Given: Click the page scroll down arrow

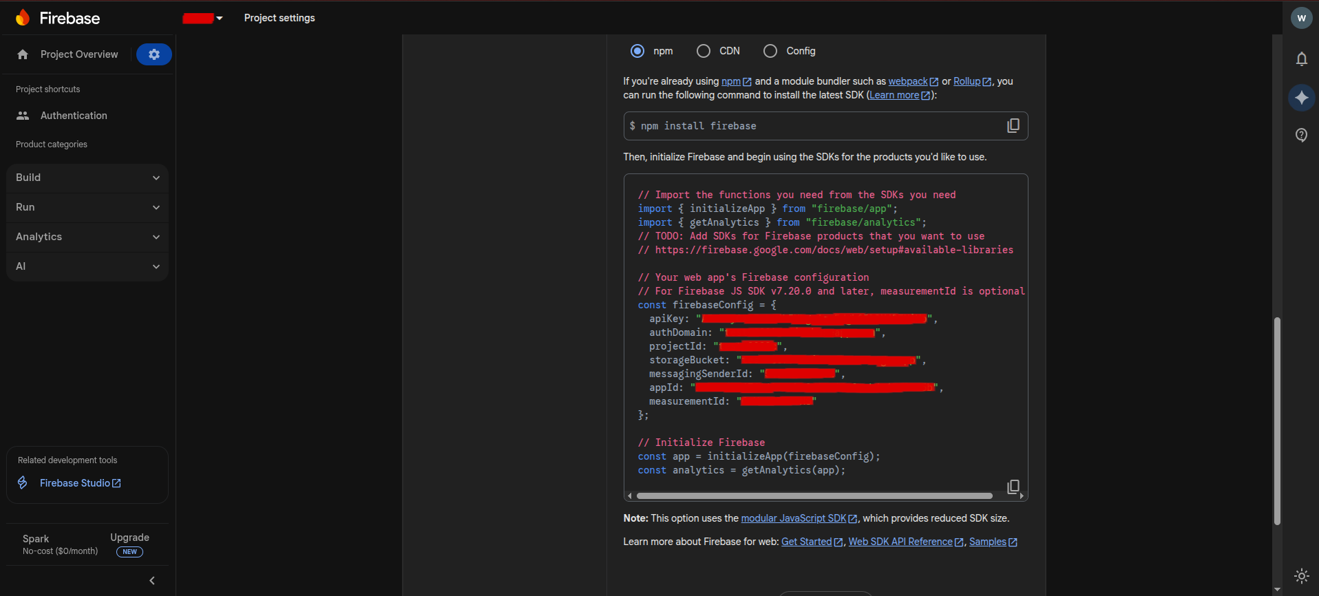Looking at the screenshot, I should coord(1277,590).
